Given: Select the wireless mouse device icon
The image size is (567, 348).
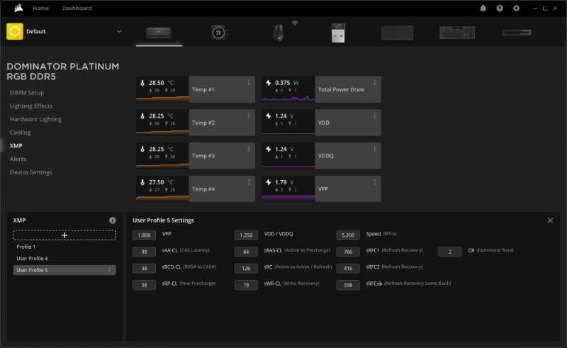Looking at the screenshot, I should click(x=278, y=33).
